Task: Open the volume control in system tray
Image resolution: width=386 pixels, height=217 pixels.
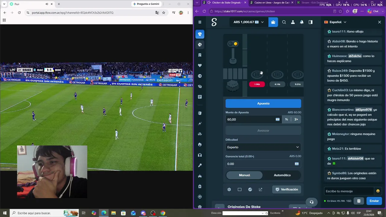Action: click(x=352, y=213)
